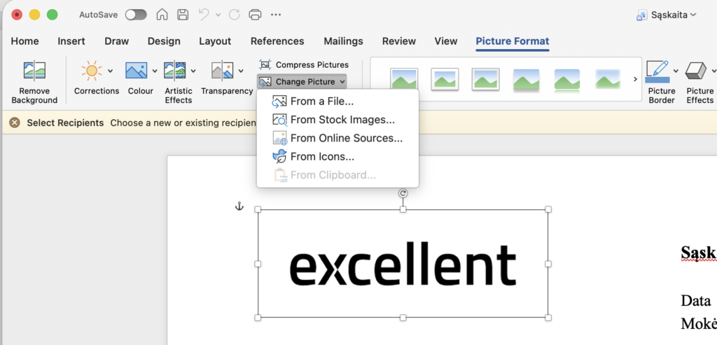Switch to the View tab
Image resolution: width=717 pixels, height=345 pixels.
(x=446, y=41)
